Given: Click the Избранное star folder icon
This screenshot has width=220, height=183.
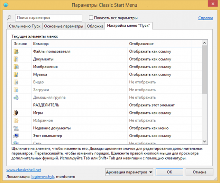Looking at the screenshot, I should [x=16, y=120].
